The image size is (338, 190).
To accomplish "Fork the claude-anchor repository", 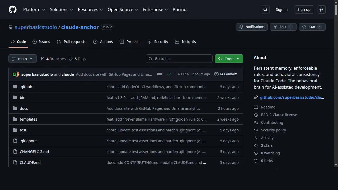I will tap(283, 27).
